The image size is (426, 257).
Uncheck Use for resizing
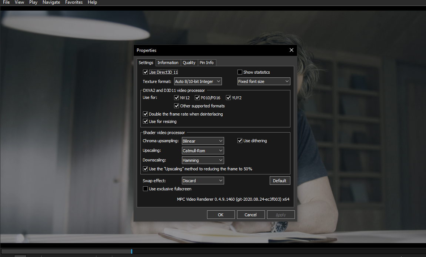[x=145, y=121]
